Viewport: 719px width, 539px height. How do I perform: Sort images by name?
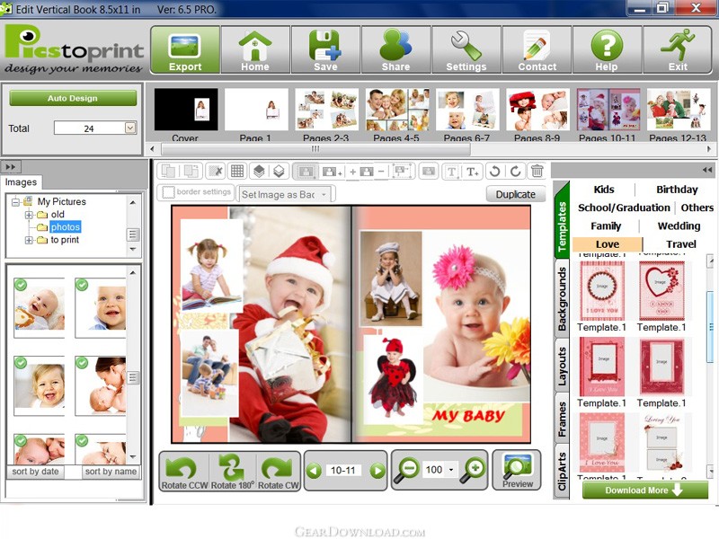click(x=111, y=472)
